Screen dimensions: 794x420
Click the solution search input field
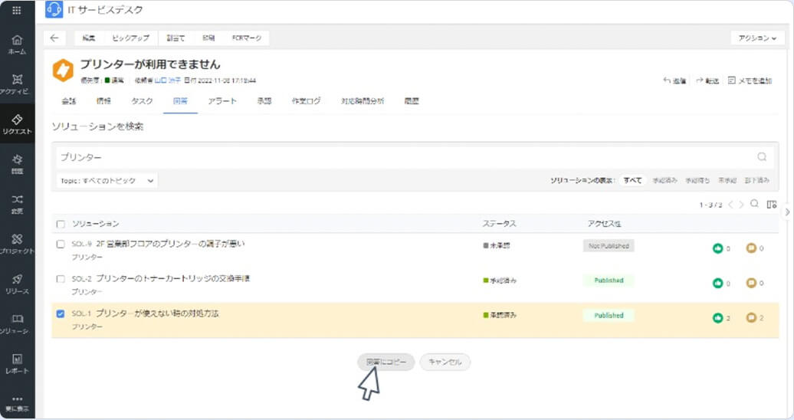(x=399, y=157)
